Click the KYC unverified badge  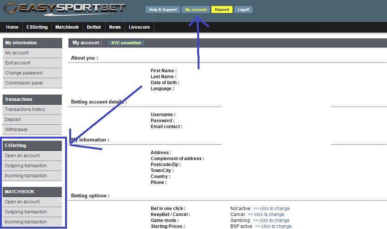point(126,43)
